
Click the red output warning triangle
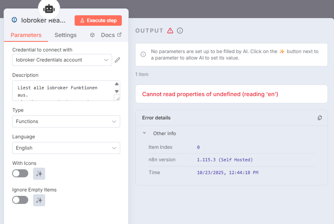[x=170, y=31]
